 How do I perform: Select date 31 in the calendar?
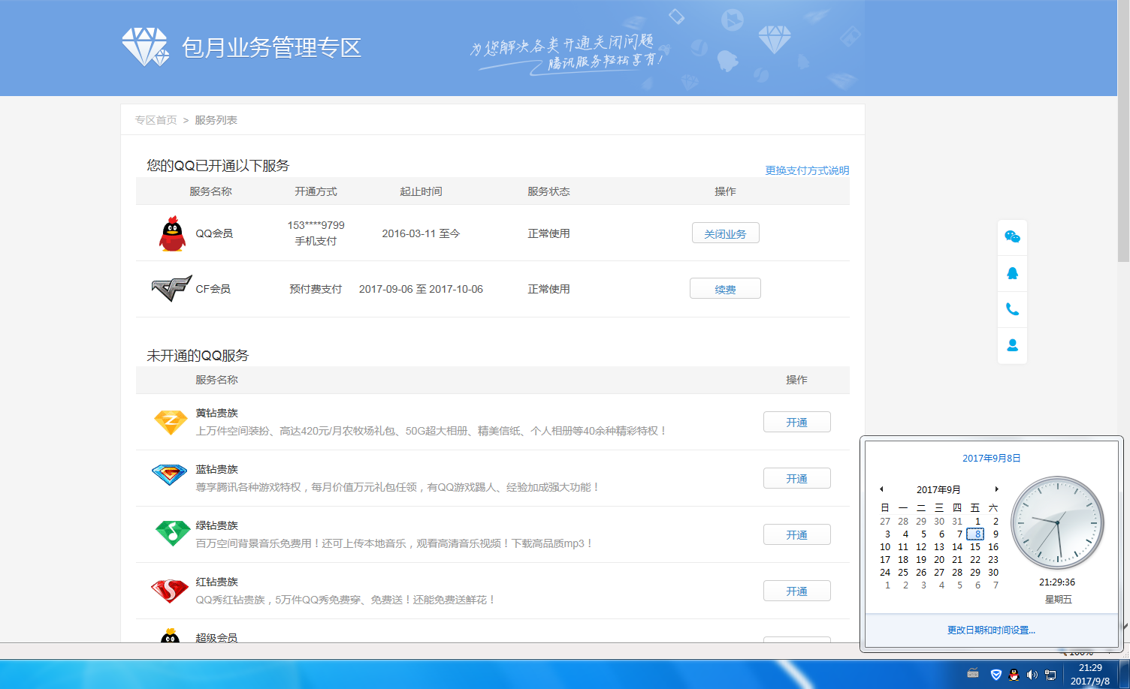tap(957, 522)
